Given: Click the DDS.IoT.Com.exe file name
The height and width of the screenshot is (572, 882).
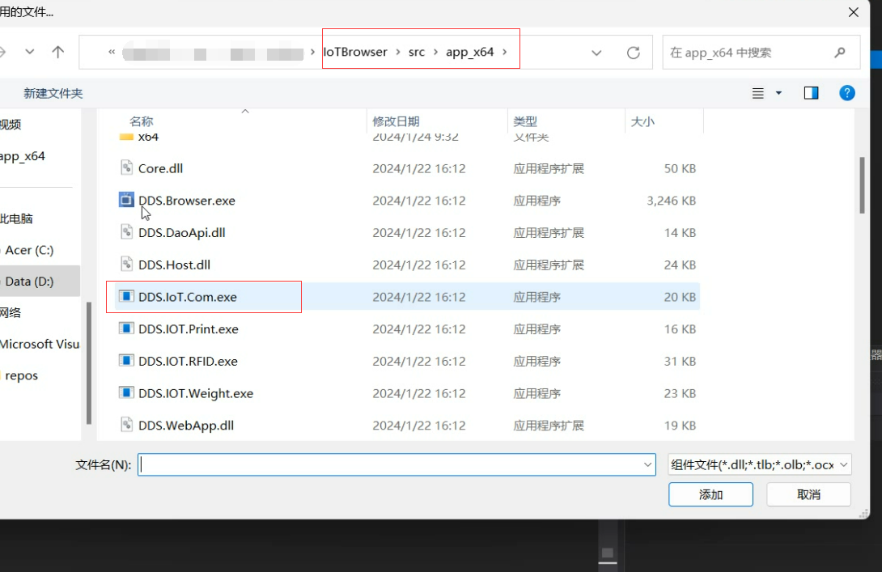Looking at the screenshot, I should point(187,297).
